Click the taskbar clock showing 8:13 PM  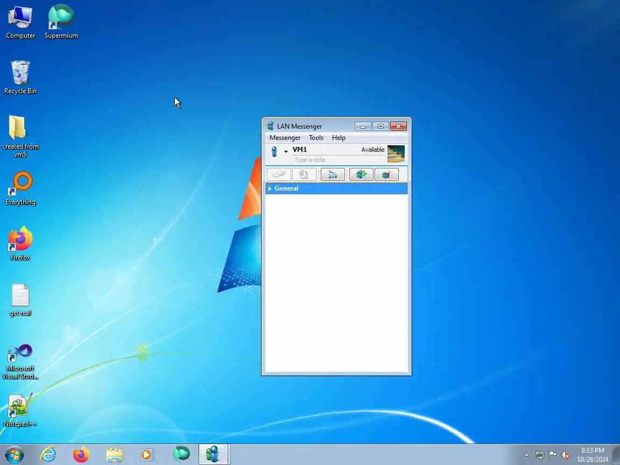[593, 455]
